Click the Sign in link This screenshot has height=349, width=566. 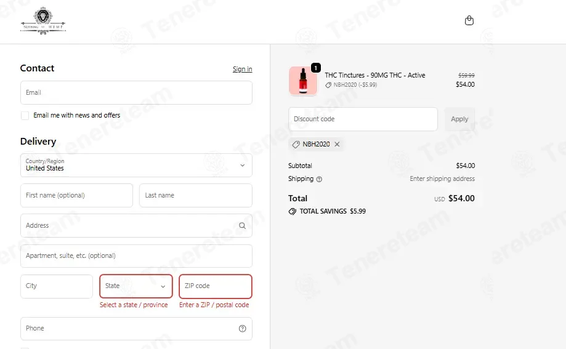coord(242,69)
